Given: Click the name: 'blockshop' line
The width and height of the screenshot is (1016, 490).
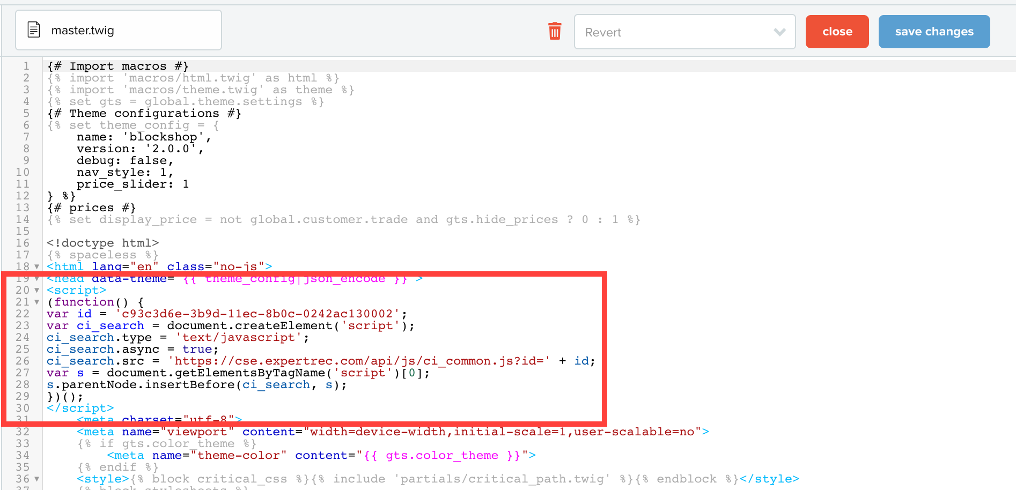Looking at the screenshot, I should (x=144, y=137).
